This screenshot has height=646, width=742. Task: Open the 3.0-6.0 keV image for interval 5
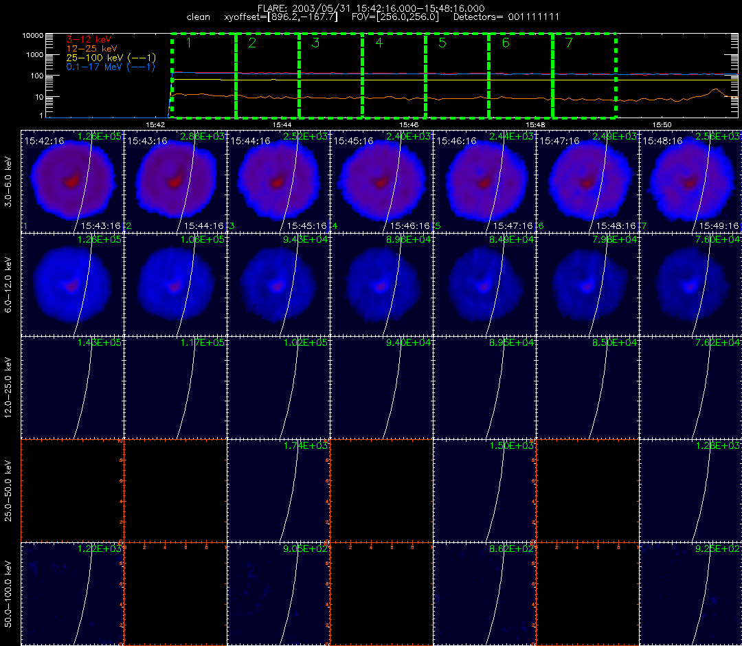coord(485,181)
